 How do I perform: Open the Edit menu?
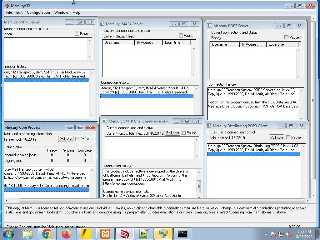(x=19, y=12)
